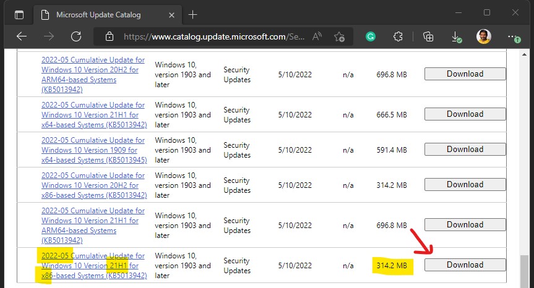Image resolution: width=534 pixels, height=288 pixels.
Task: Select Windows 10 product cell in 21H1 ARM64 row
Action: [183, 226]
